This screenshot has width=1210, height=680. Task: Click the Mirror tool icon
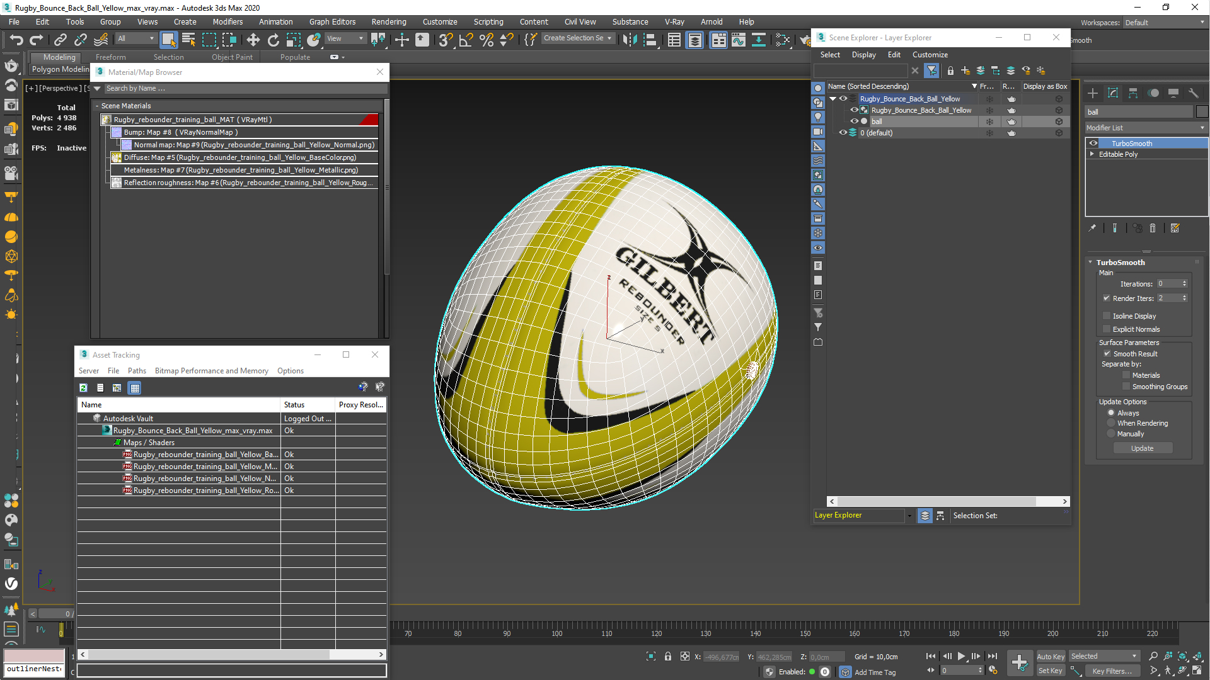point(629,40)
